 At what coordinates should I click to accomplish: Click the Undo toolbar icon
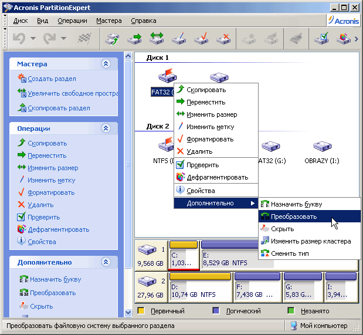(19, 38)
